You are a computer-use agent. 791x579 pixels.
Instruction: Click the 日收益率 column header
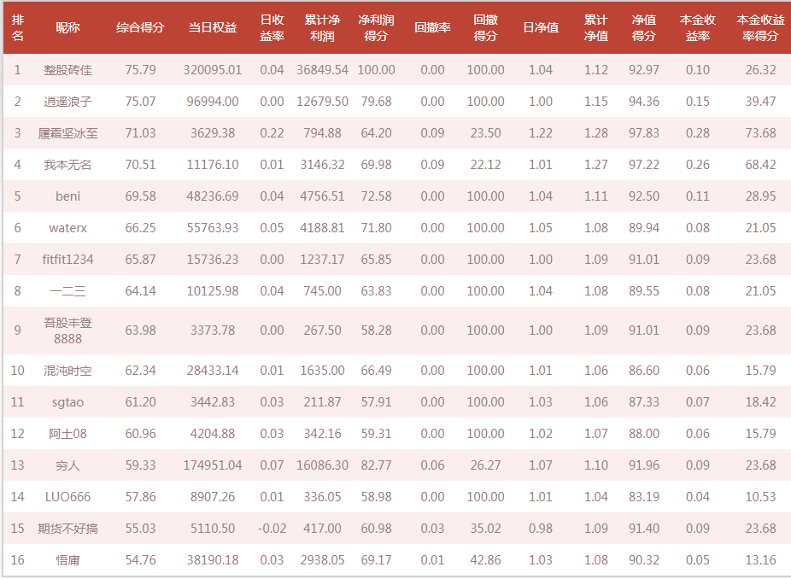[272, 27]
